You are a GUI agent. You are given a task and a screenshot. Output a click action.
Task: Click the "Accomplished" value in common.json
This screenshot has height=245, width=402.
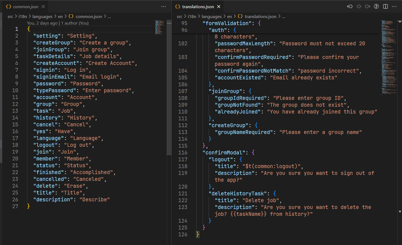(91, 172)
